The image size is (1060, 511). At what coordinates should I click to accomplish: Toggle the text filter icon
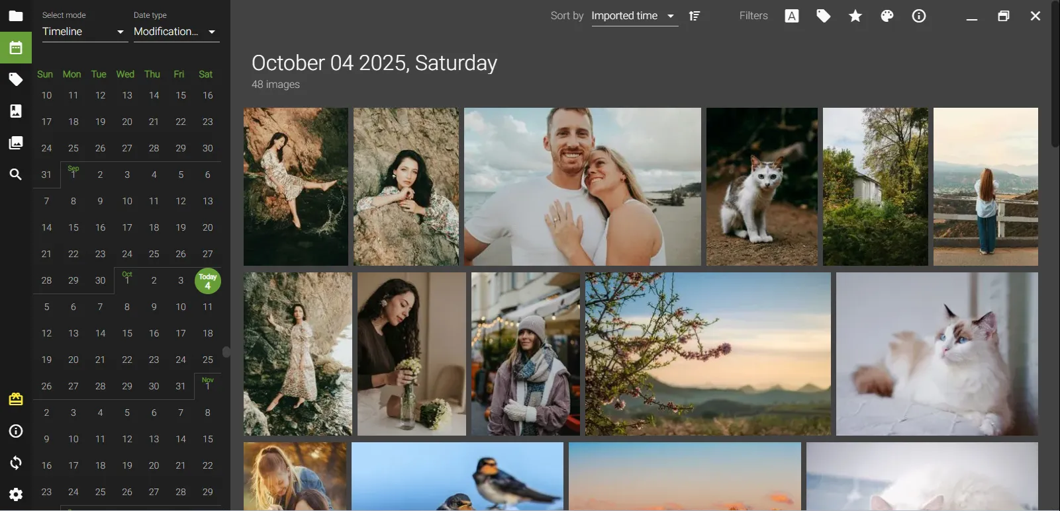pyautogui.click(x=792, y=16)
